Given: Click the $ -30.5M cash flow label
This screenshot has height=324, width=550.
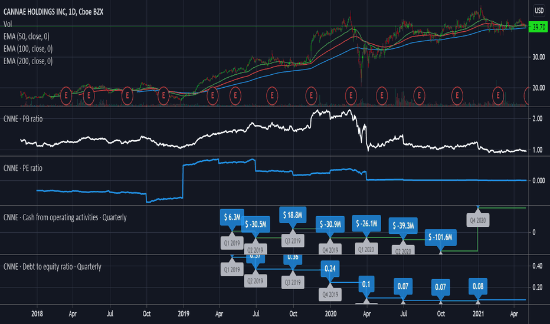Looking at the screenshot, I should coord(256,224).
